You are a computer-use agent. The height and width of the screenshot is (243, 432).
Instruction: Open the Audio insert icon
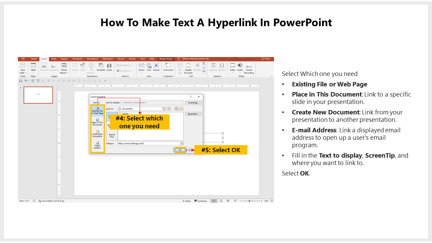click(240, 65)
